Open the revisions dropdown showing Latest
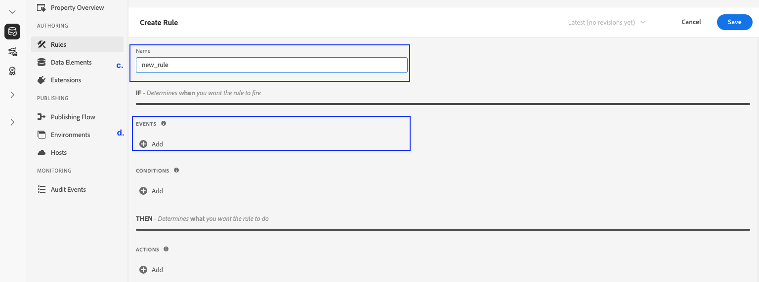This screenshot has height=282, width=759. 607,22
